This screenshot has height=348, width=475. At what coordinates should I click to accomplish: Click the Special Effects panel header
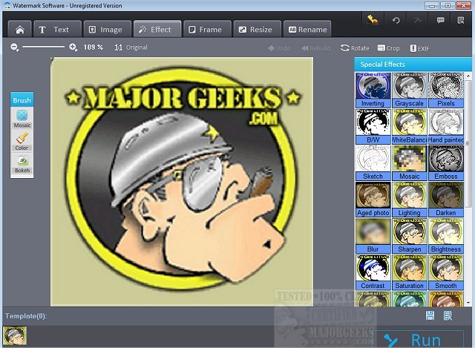pyautogui.click(x=413, y=65)
